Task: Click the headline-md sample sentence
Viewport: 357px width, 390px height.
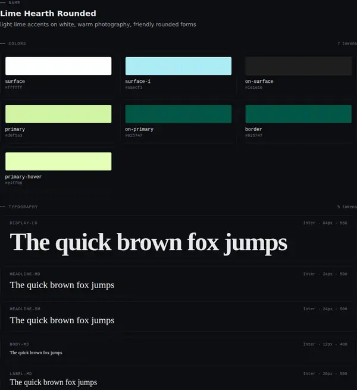Action: click(62, 285)
